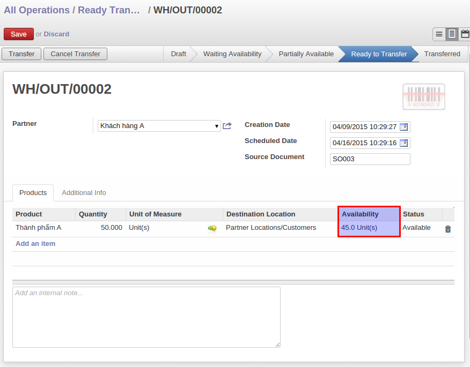Click Transferred status stage

pos(442,54)
